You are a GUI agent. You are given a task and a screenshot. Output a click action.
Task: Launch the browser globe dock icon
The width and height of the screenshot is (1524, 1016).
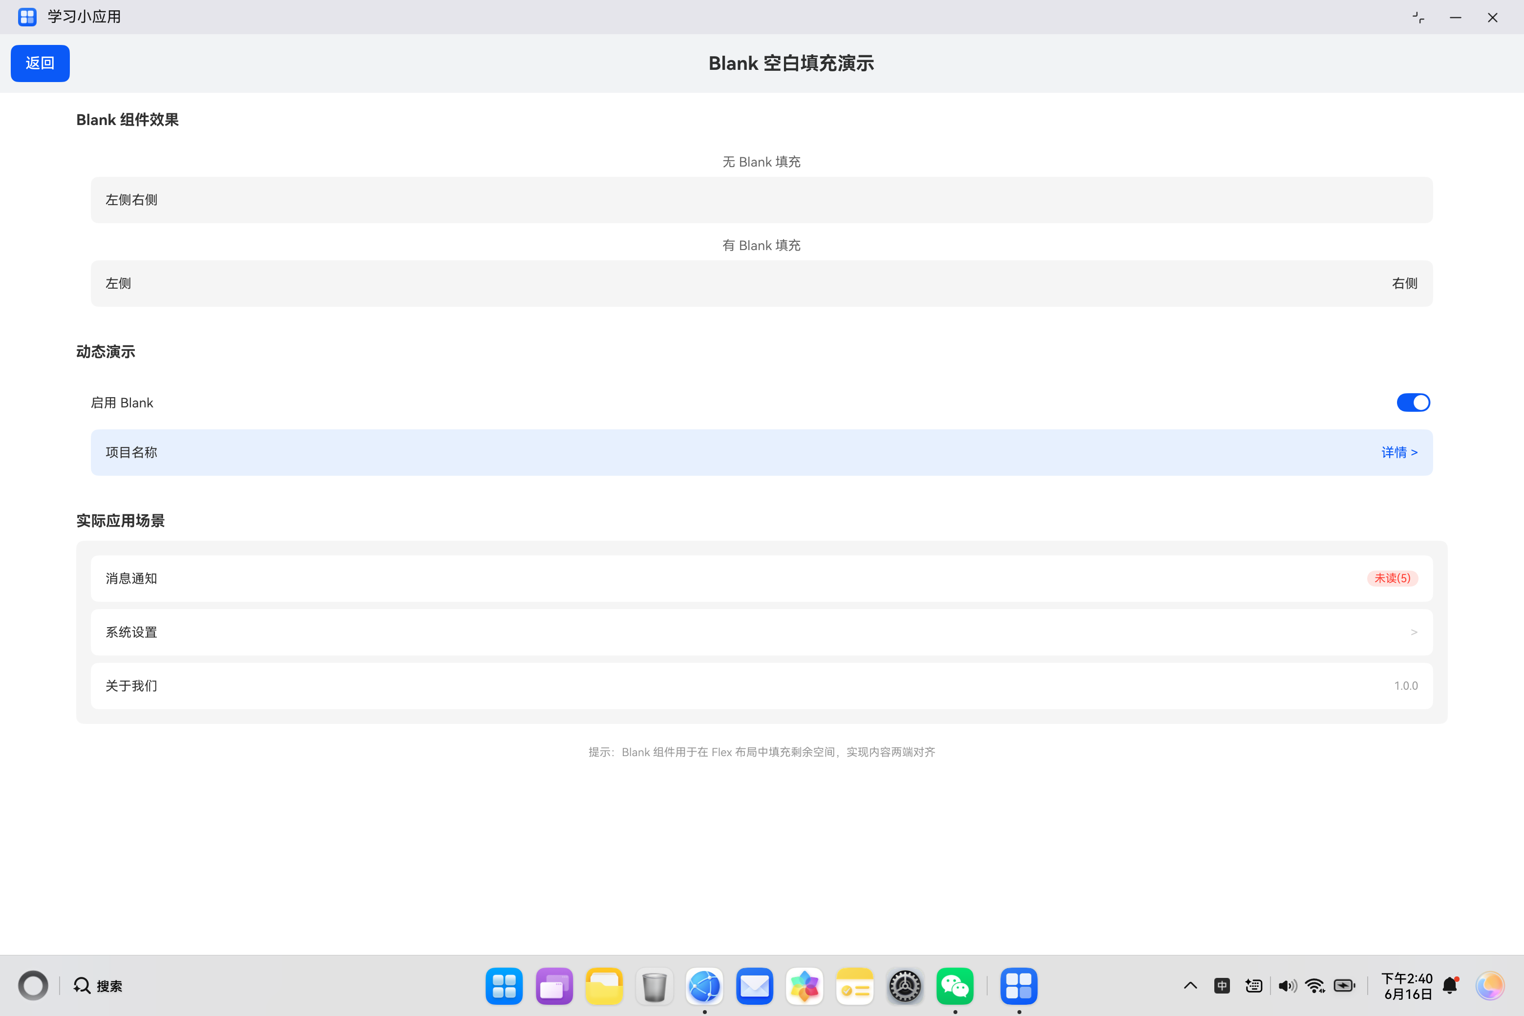pos(704,986)
